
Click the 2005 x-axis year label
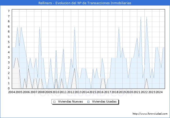point(19,92)
